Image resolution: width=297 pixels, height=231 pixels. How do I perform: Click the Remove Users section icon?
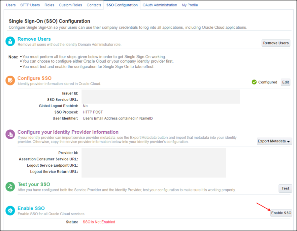point(11,42)
